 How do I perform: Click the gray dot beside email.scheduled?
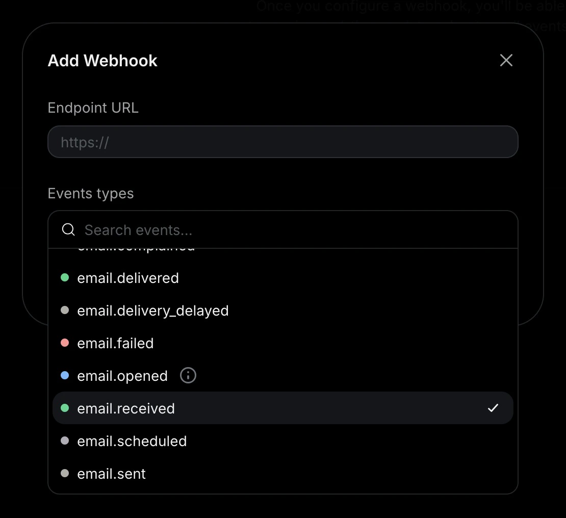click(x=65, y=441)
